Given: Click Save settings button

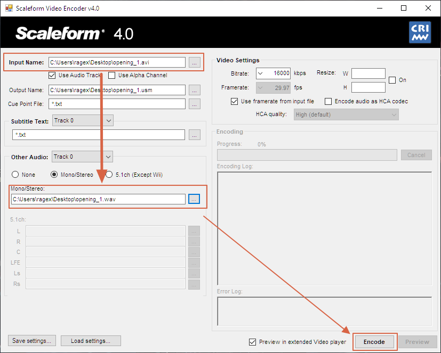Looking at the screenshot, I should (x=32, y=341).
